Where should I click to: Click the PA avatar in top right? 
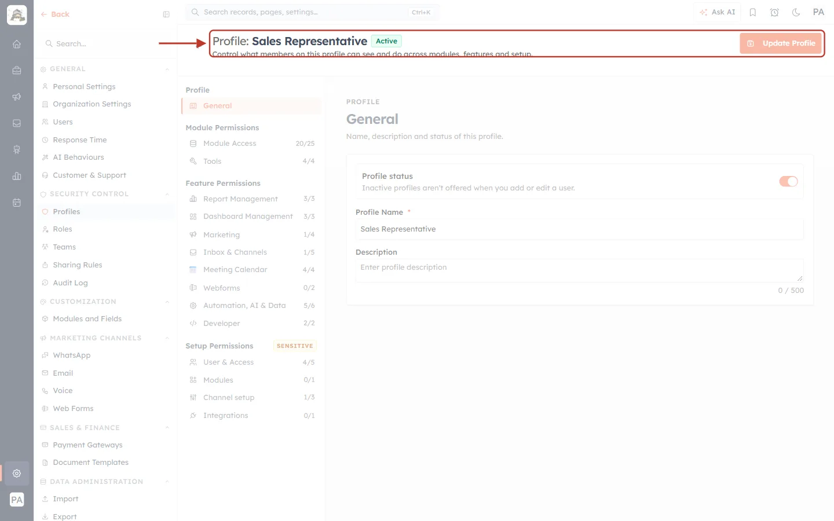818,12
